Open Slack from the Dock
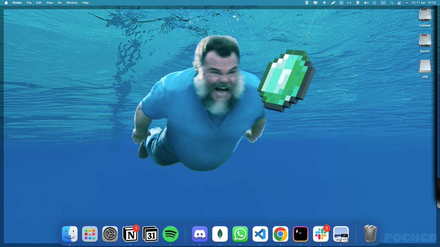Screen dimensions: 440x247 tap(321, 234)
